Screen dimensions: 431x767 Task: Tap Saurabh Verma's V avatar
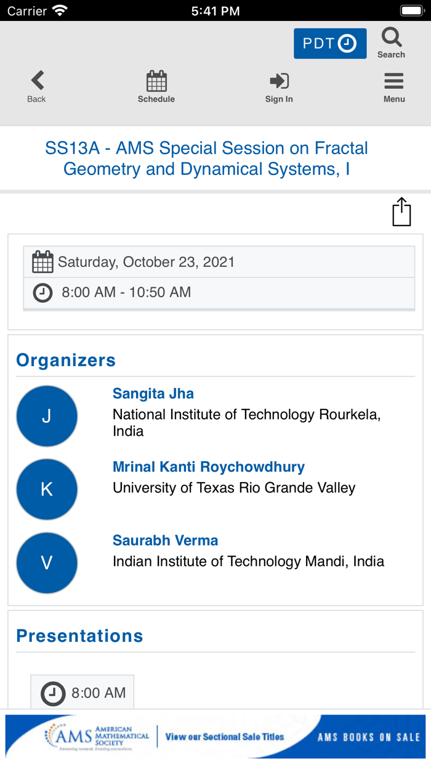(x=47, y=563)
